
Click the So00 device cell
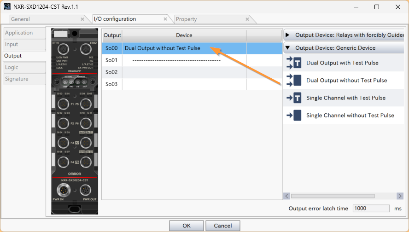[x=184, y=48]
